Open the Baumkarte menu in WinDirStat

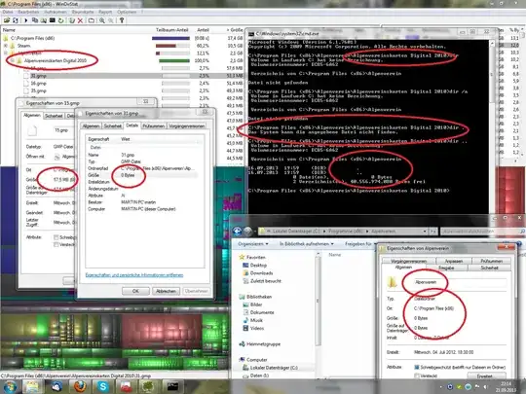point(83,12)
